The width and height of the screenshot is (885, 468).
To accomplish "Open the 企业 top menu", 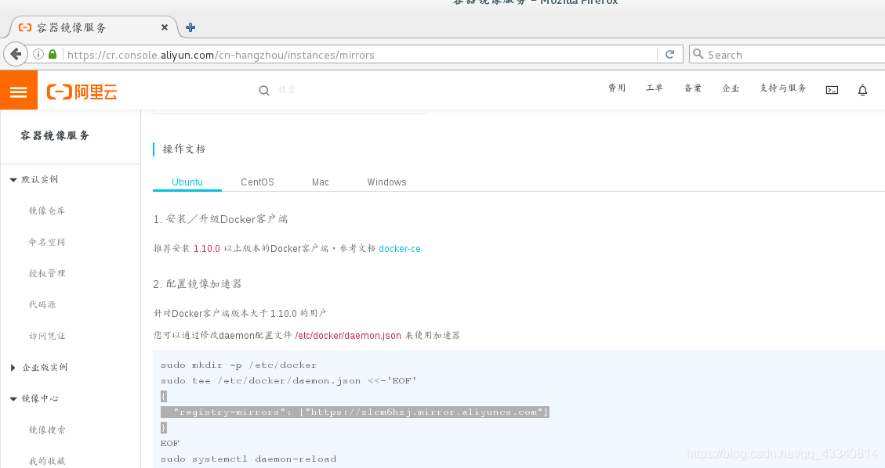I will [x=731, y=88].
